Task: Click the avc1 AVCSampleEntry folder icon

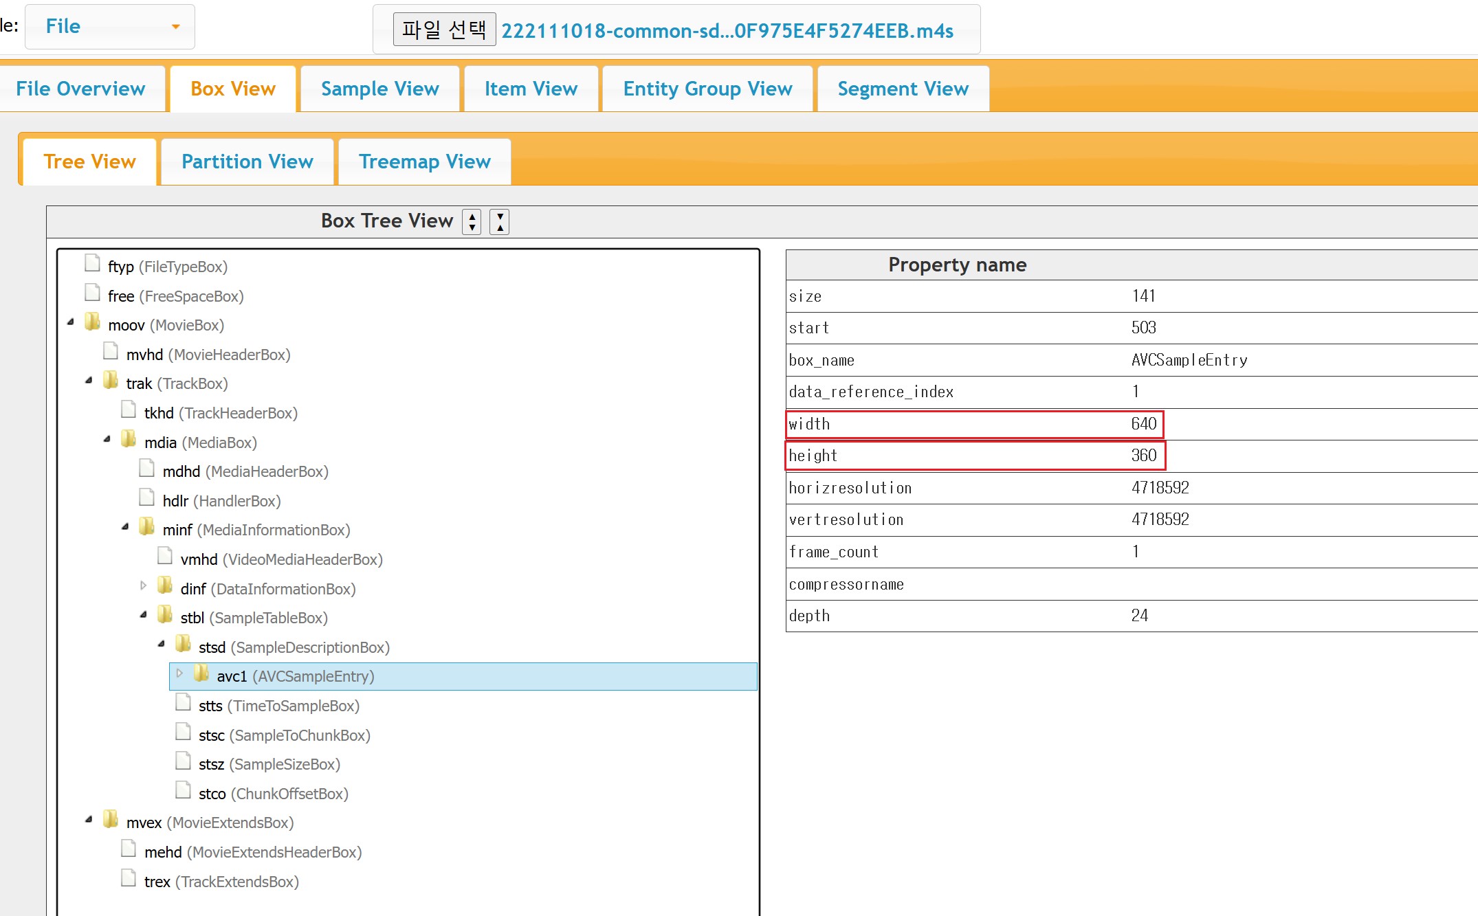Action: tap(201, 674)
